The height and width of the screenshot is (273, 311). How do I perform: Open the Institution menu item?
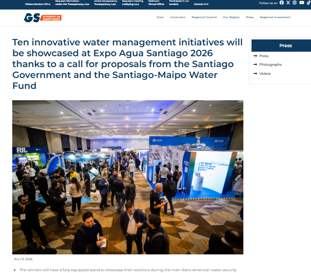(x=178, y=17)
